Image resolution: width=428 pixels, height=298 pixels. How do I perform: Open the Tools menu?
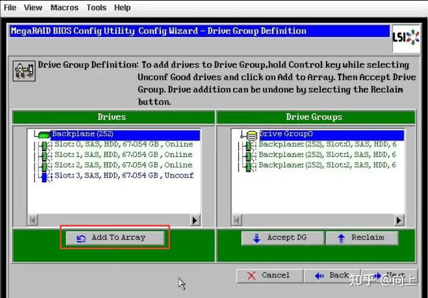pos(96,8)
